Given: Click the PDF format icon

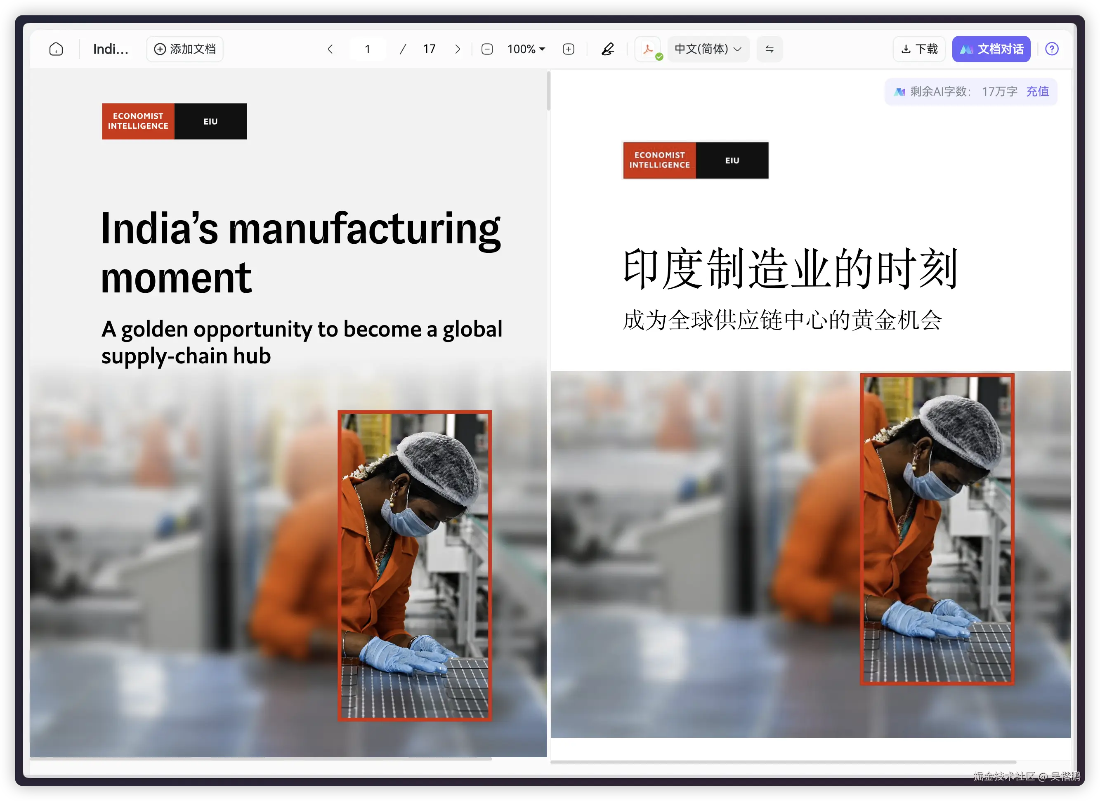Looking at the screenshot, I should tap(648, 49).
